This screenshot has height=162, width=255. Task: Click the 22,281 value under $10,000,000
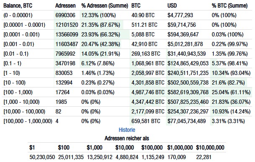203,157
